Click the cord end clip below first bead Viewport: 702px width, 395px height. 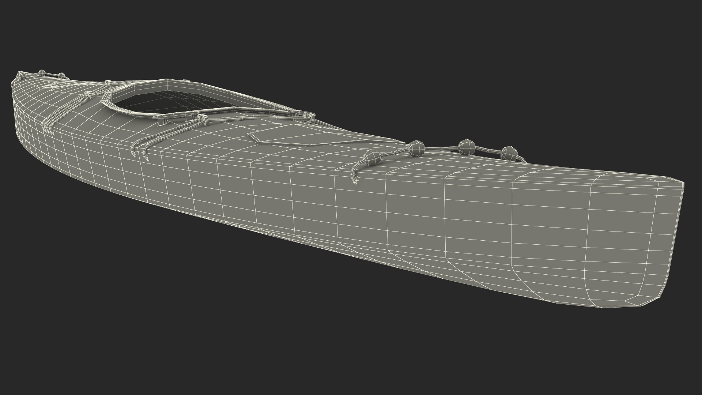click(354, 180)
